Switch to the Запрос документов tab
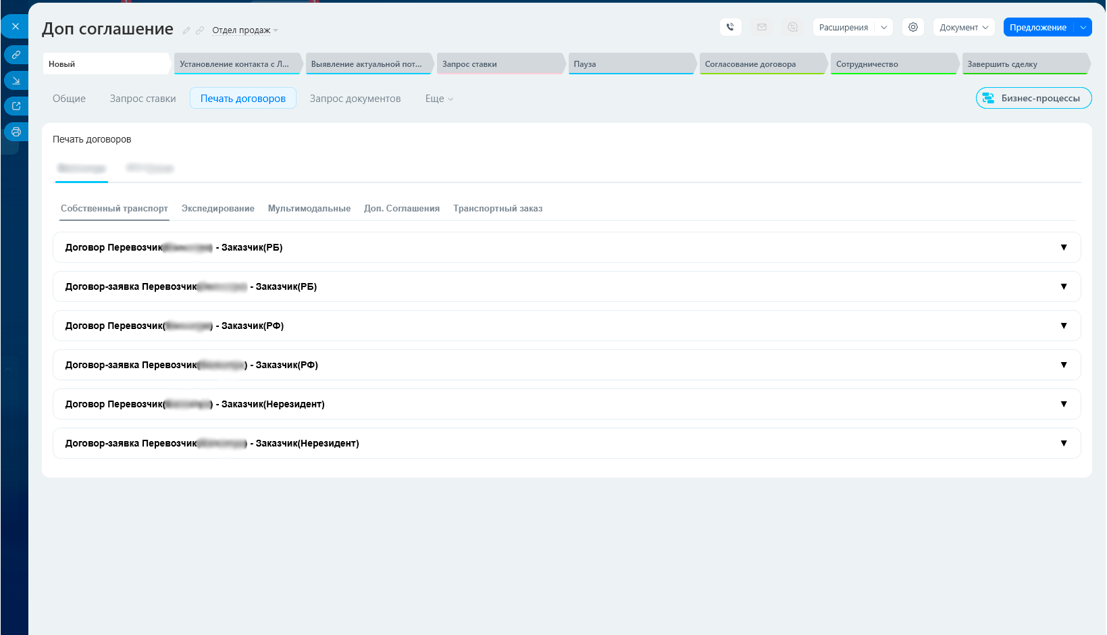This screenshot has width=1107, height=635. (x=355, y=98)
